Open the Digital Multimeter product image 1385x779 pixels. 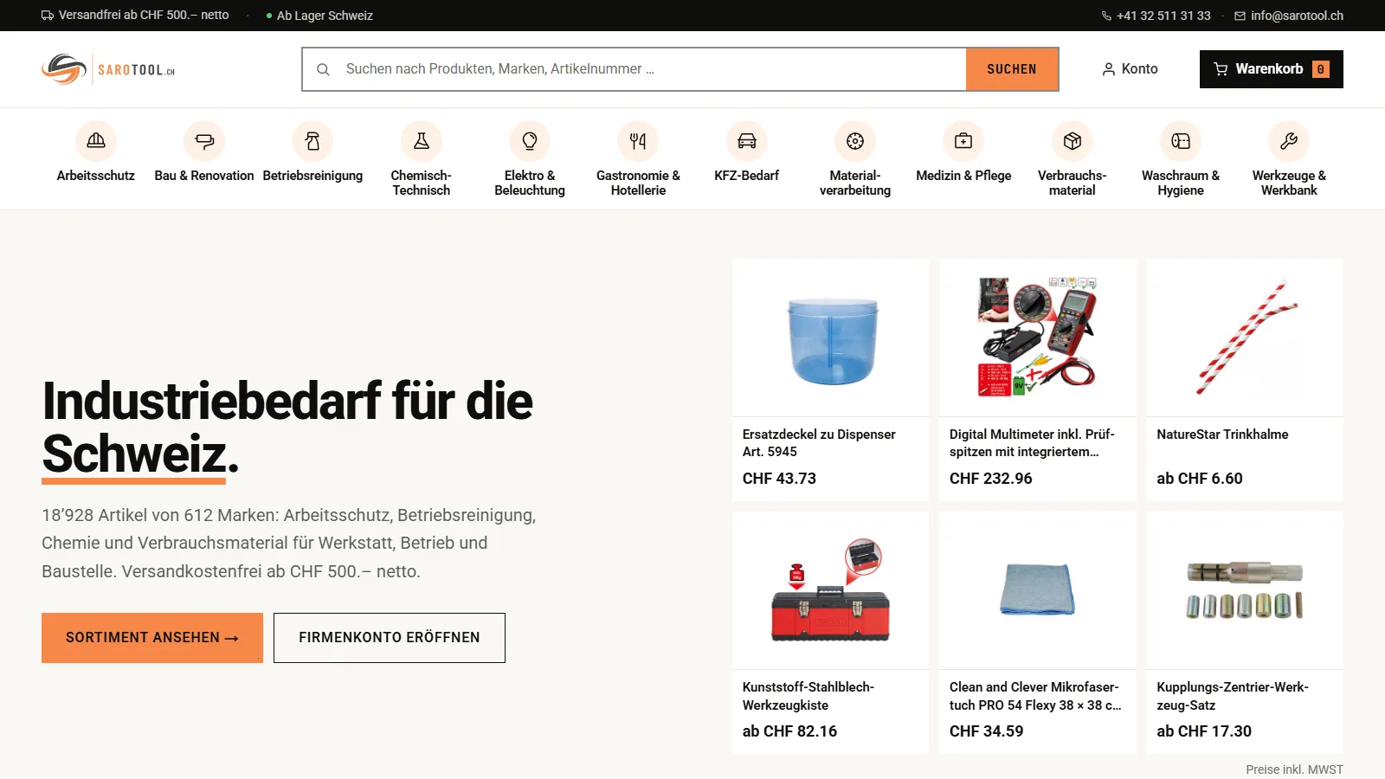1038,338
